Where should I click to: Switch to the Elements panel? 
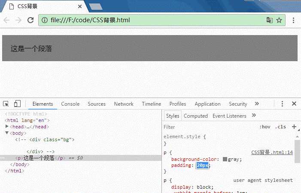pyautogui.click(x=43, y=104)
